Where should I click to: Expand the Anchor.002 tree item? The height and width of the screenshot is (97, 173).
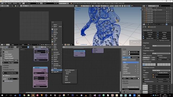144,13
